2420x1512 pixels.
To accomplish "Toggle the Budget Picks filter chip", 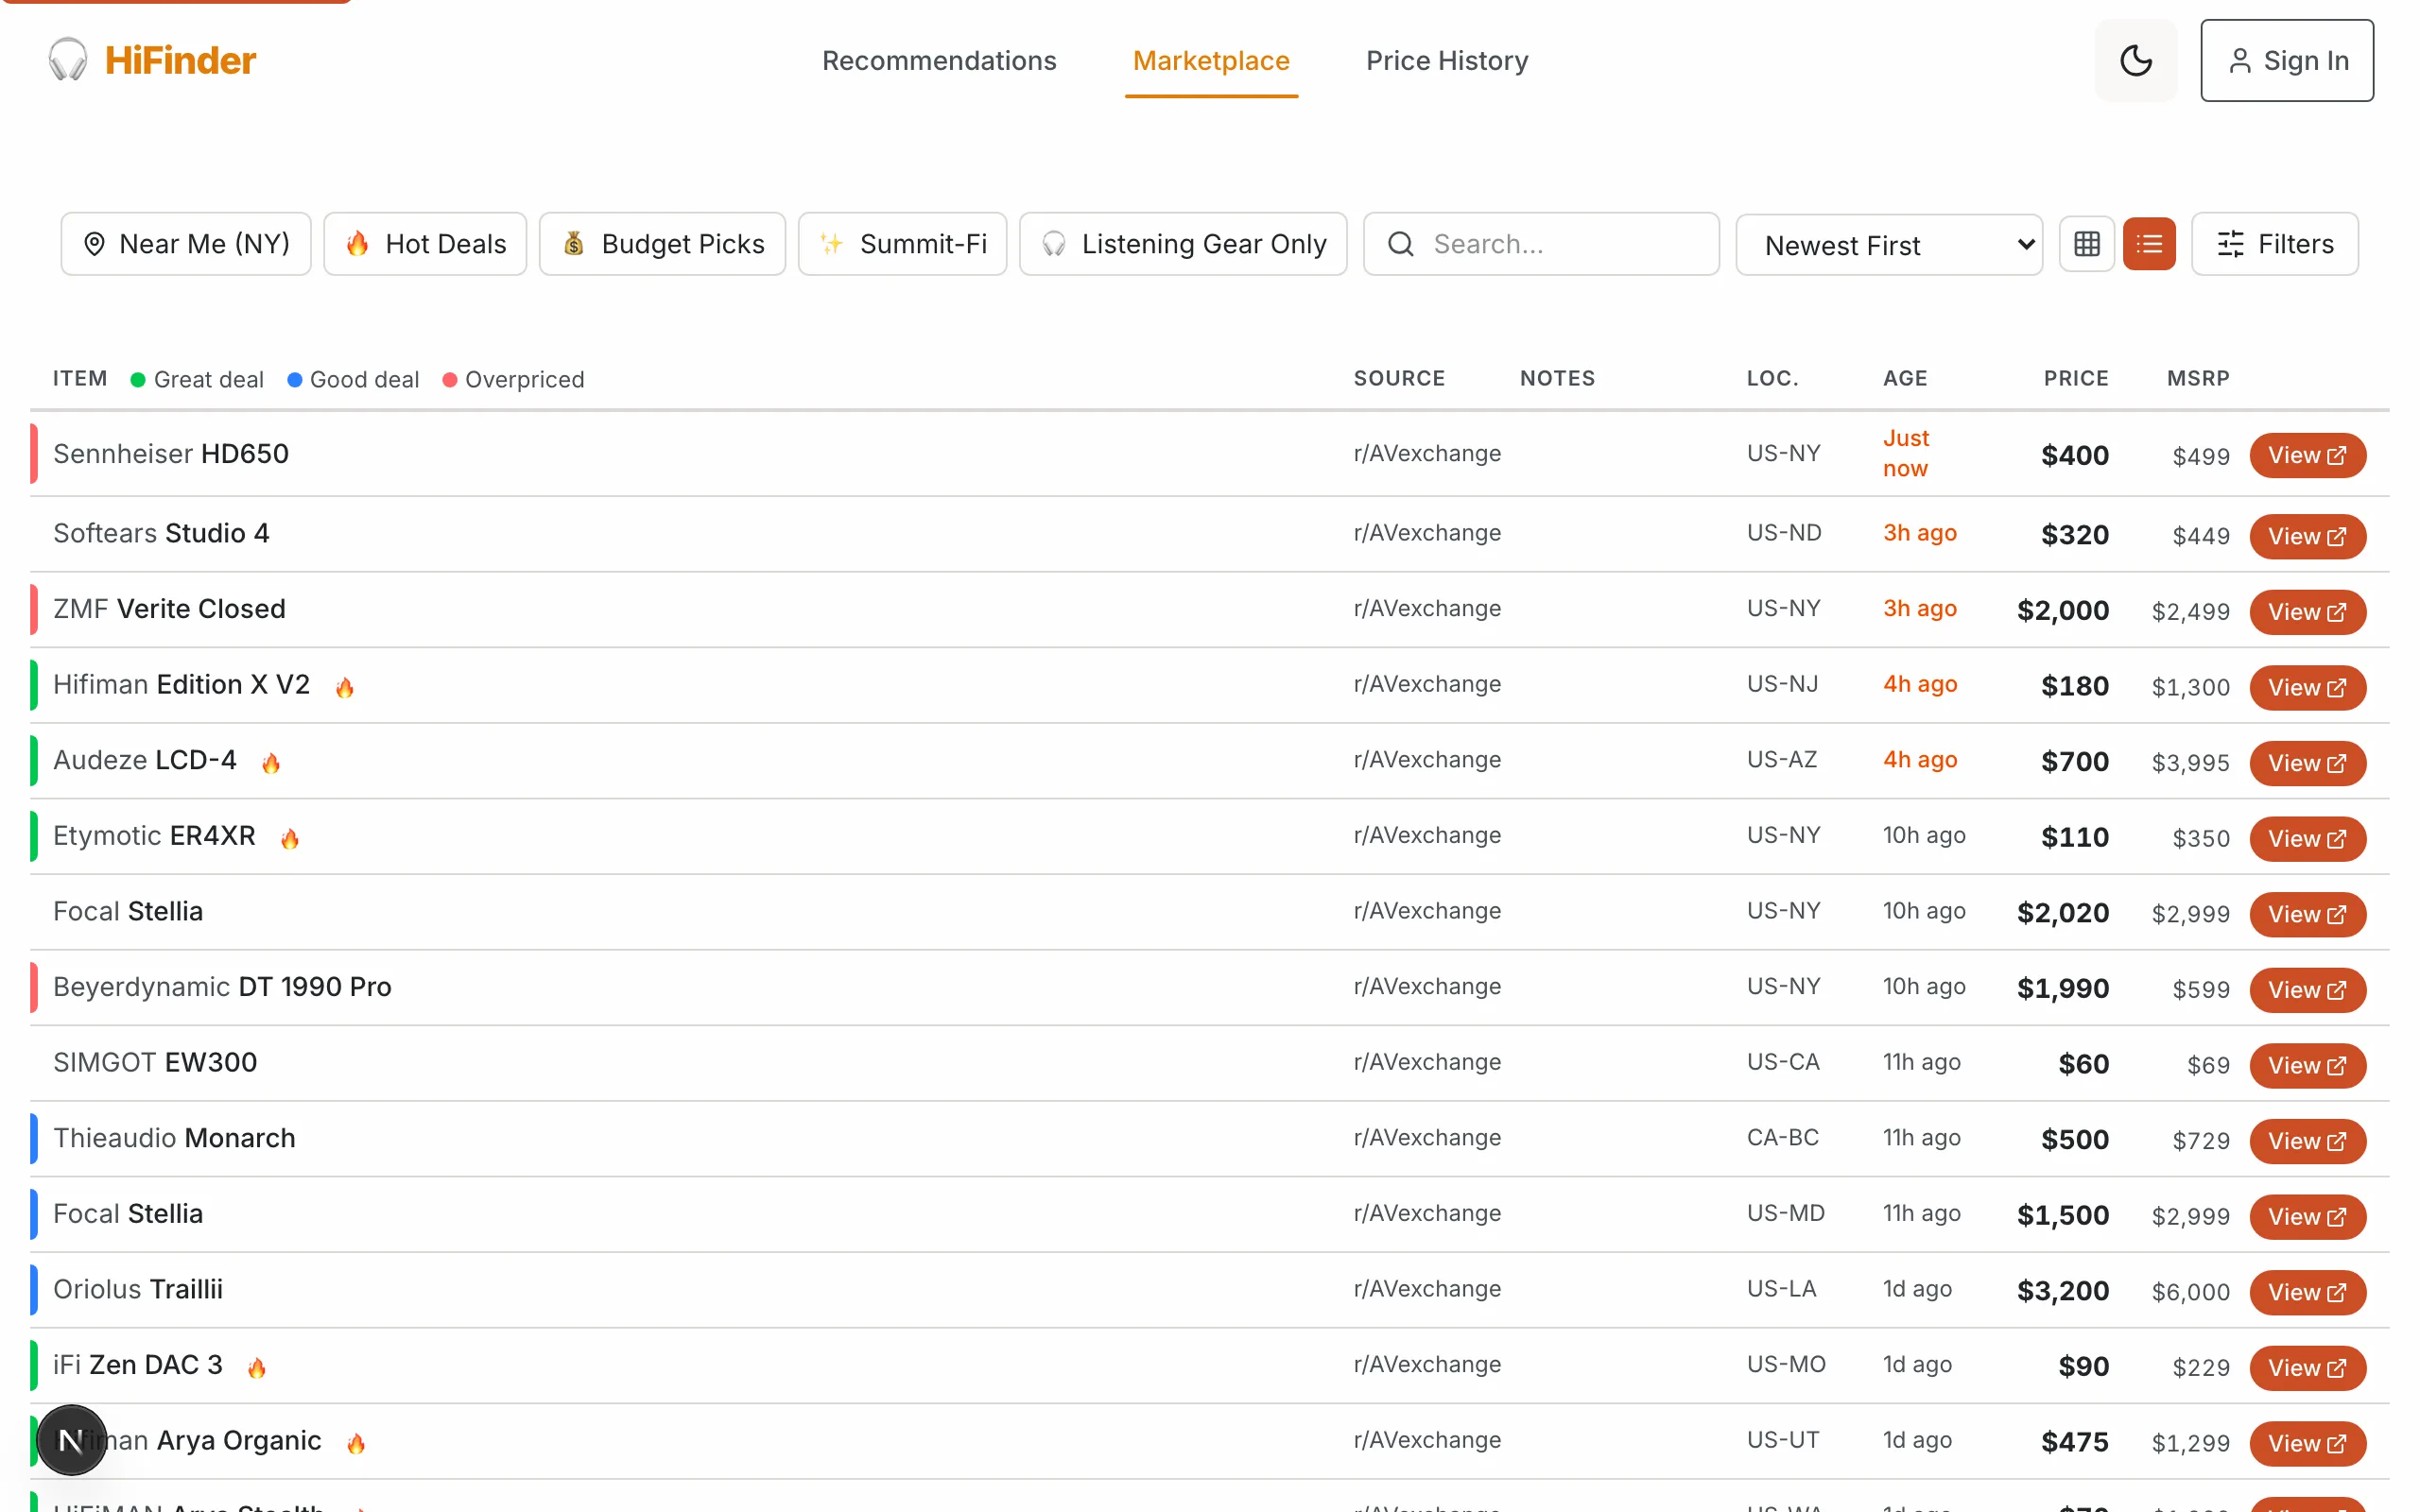I will point(662,244).
